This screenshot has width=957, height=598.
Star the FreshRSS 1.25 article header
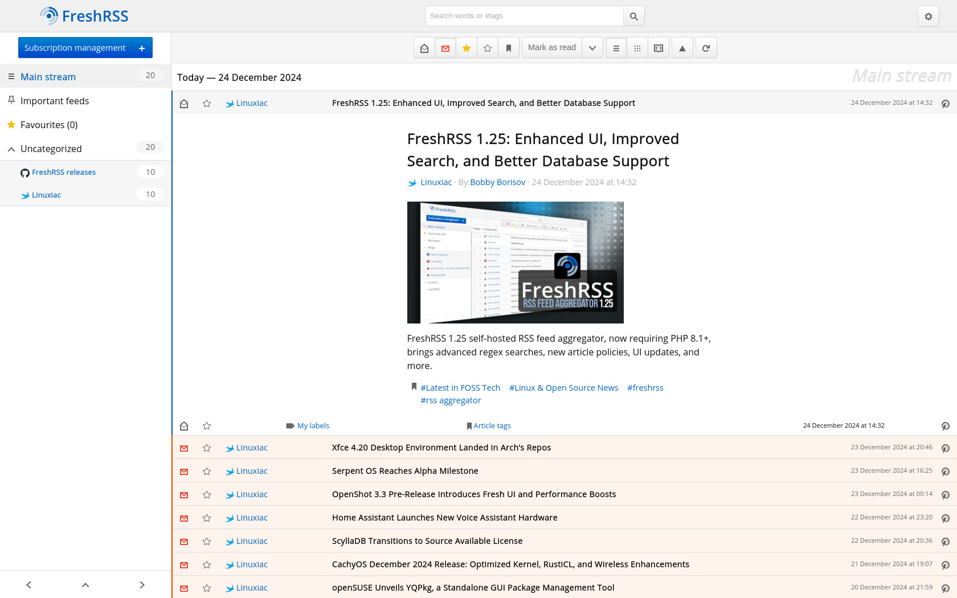click(x=207, y=103)
